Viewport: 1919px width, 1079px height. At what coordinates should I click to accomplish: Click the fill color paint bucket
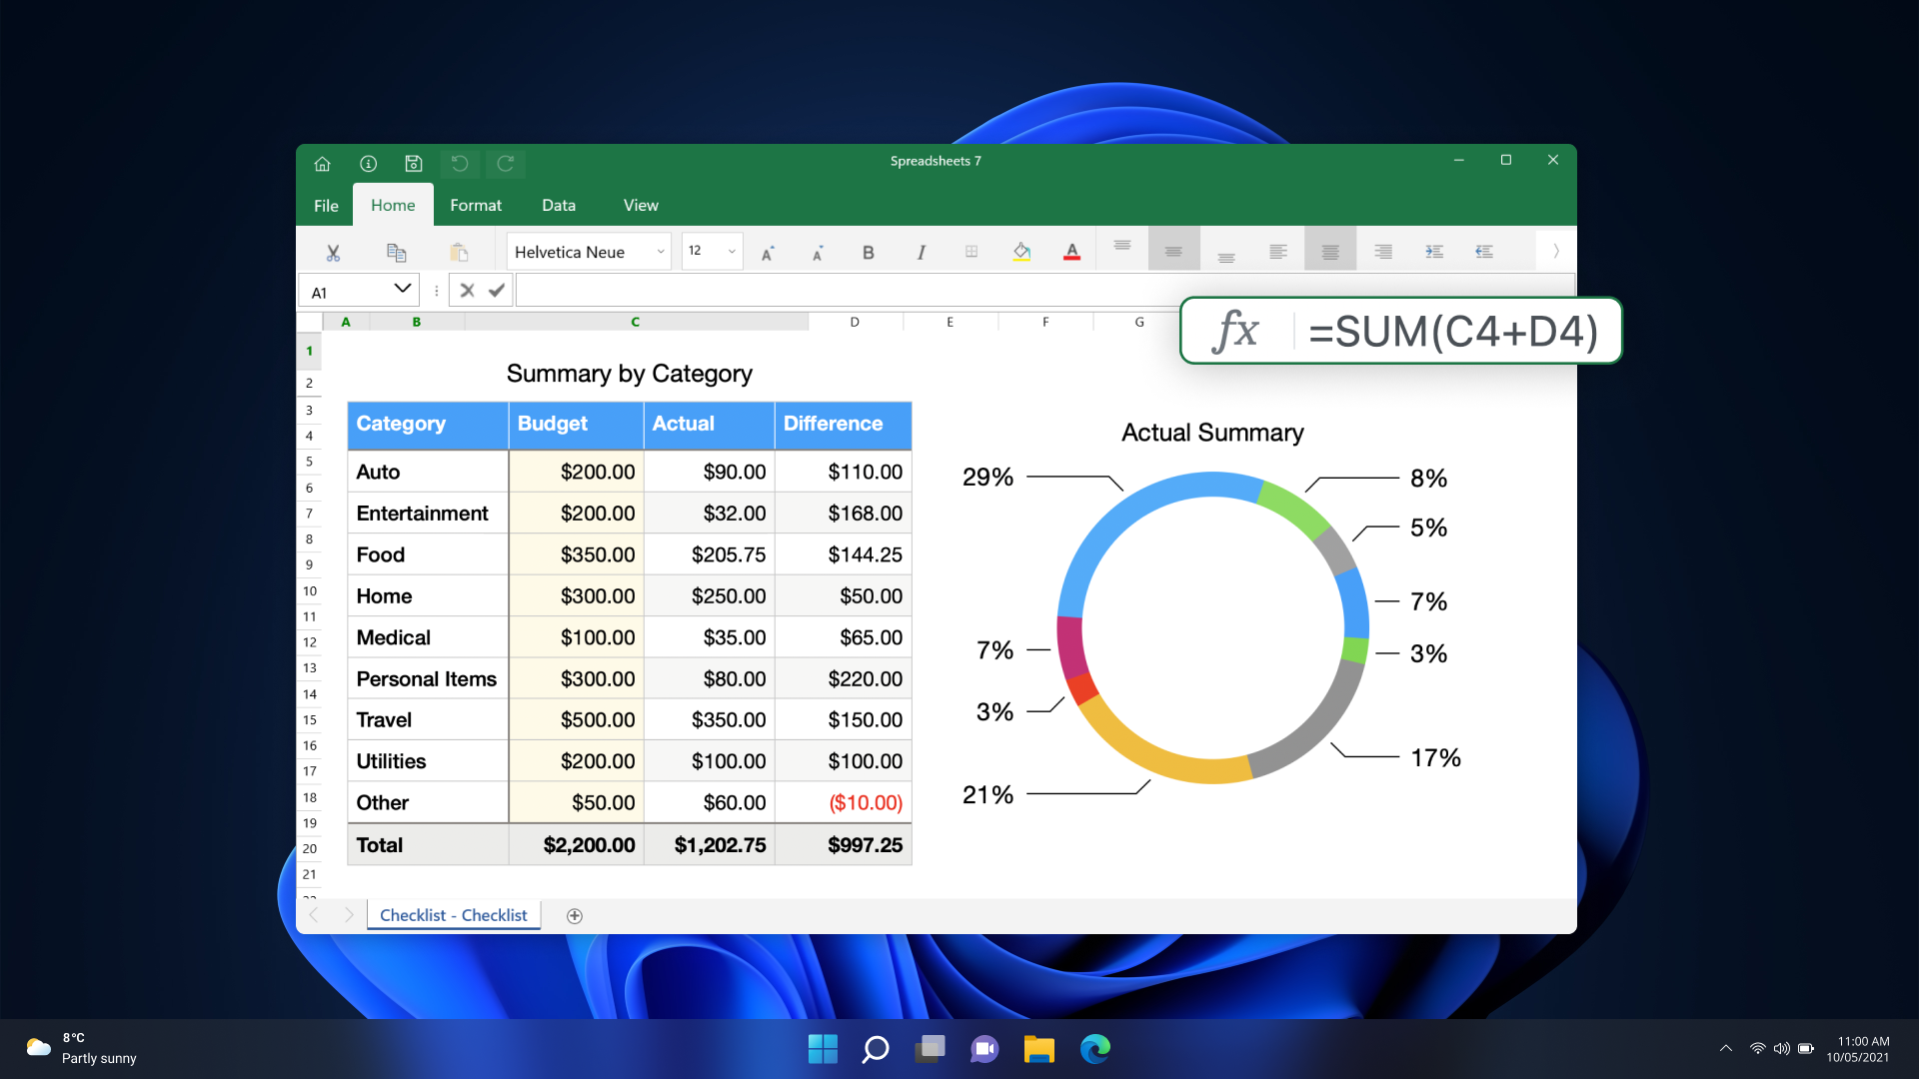click(1020, 252)
